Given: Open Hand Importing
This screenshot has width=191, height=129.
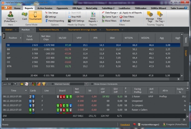Looking at the screenshot, I should pos(55,21).
